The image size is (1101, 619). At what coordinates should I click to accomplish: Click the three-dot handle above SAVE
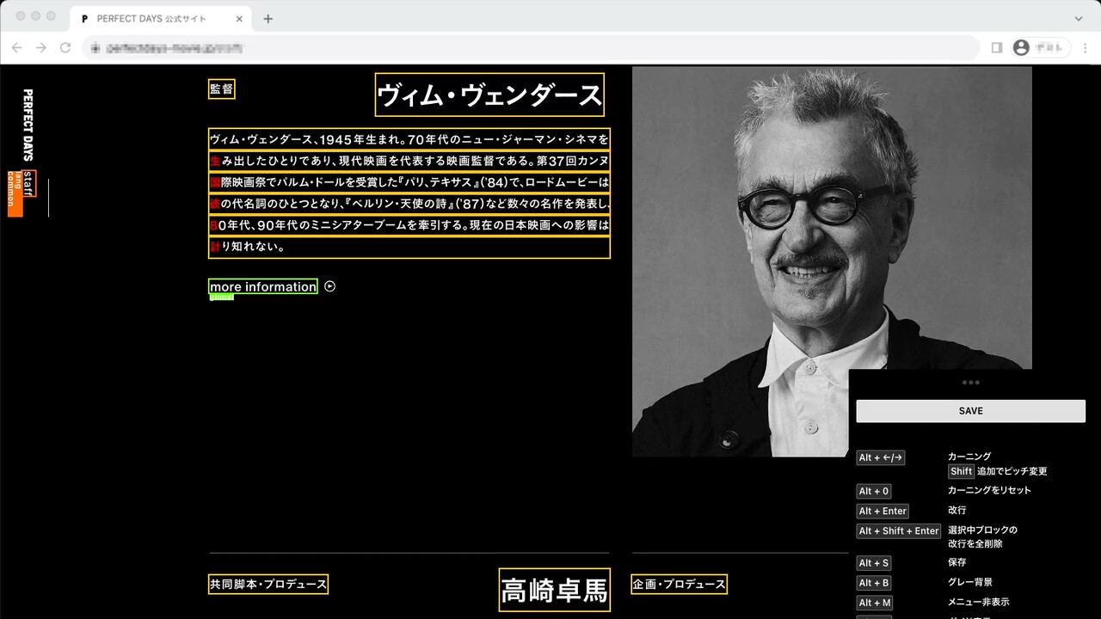pyautogui.click(x=970, y=383)
